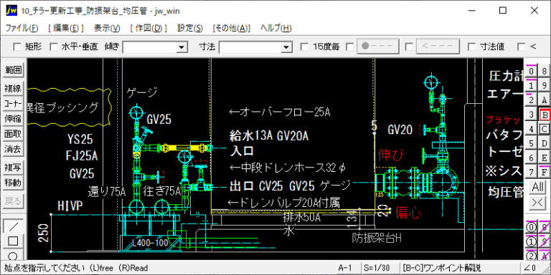Select layer 0 button
551x275 pixels.
coord(531,71)
